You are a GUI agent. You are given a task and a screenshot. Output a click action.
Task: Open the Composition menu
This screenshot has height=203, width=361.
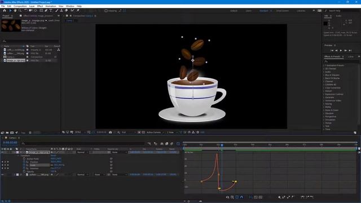(x=20, y=6)
